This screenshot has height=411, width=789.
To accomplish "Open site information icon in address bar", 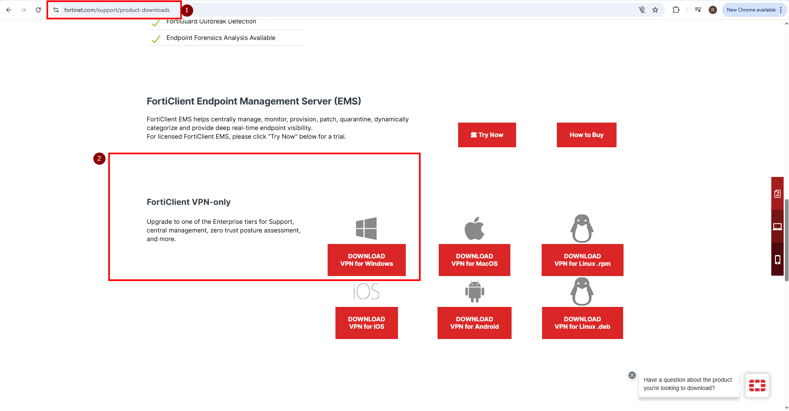I will (56, 10).
